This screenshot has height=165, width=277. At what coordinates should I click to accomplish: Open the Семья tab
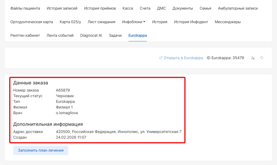(x=205, y=8)
